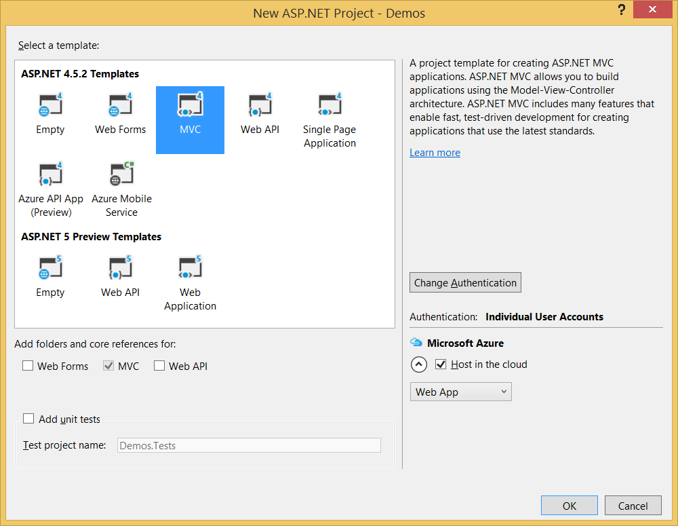Check the Add unit tests option
Image resolution: width=678 pixels, height=526 pixels.
click(28, 419)
